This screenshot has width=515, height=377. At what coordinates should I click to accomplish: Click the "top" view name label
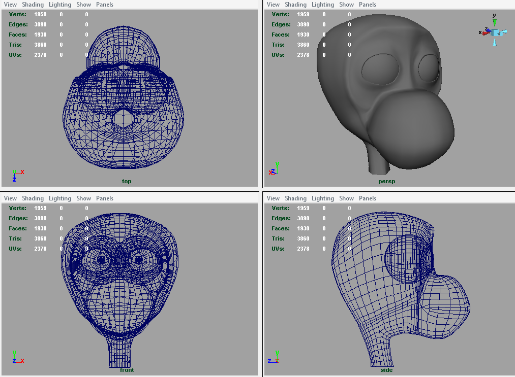127,181
